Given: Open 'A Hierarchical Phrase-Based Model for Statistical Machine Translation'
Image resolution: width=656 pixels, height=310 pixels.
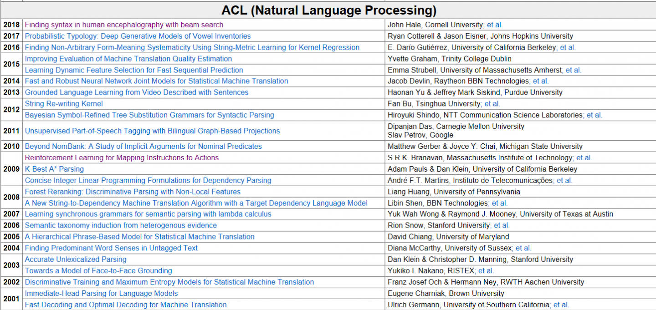Looking at the screenshot, I should [x=139, y=237].
